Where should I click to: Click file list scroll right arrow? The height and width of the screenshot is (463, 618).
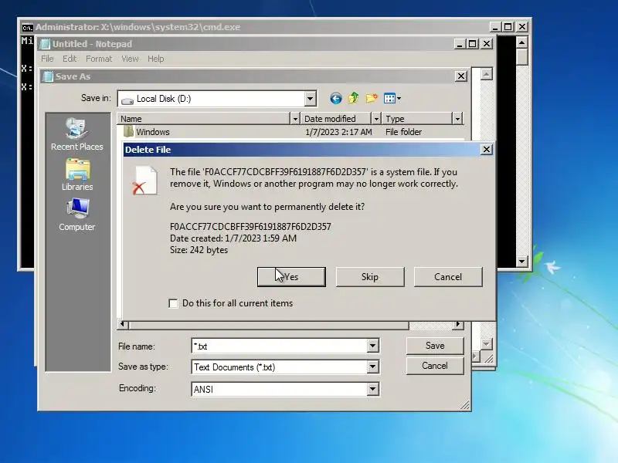coord(457,324)
